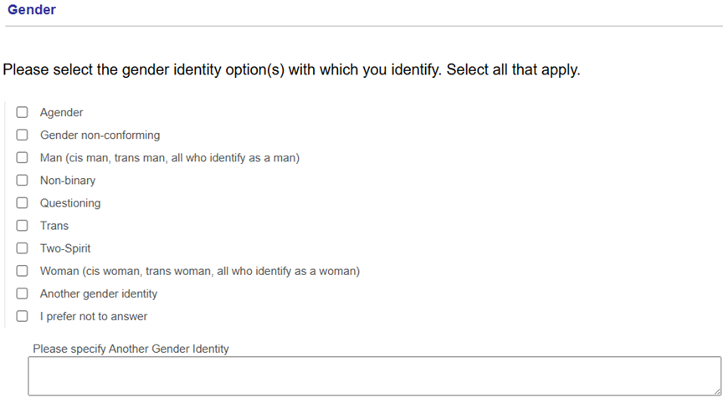Click the 'I prefer not to answer' label text
Viewport: 723px width, 398px height.
point(94,316)
